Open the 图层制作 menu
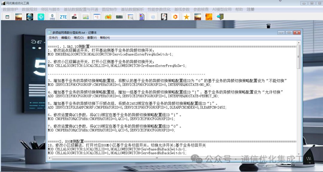Screen dimensions: 323x172 [109, 10]
